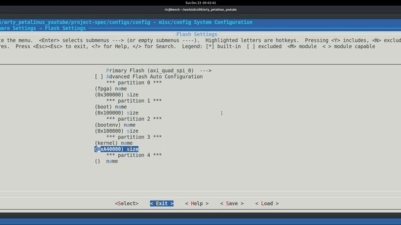Open the Primary Flash (axi_quad_spi_0) submenu
The image size is (401, 225).
click(159, 71)
